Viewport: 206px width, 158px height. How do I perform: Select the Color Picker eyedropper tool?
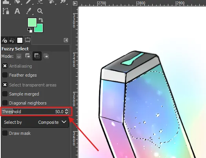point(29,11)
